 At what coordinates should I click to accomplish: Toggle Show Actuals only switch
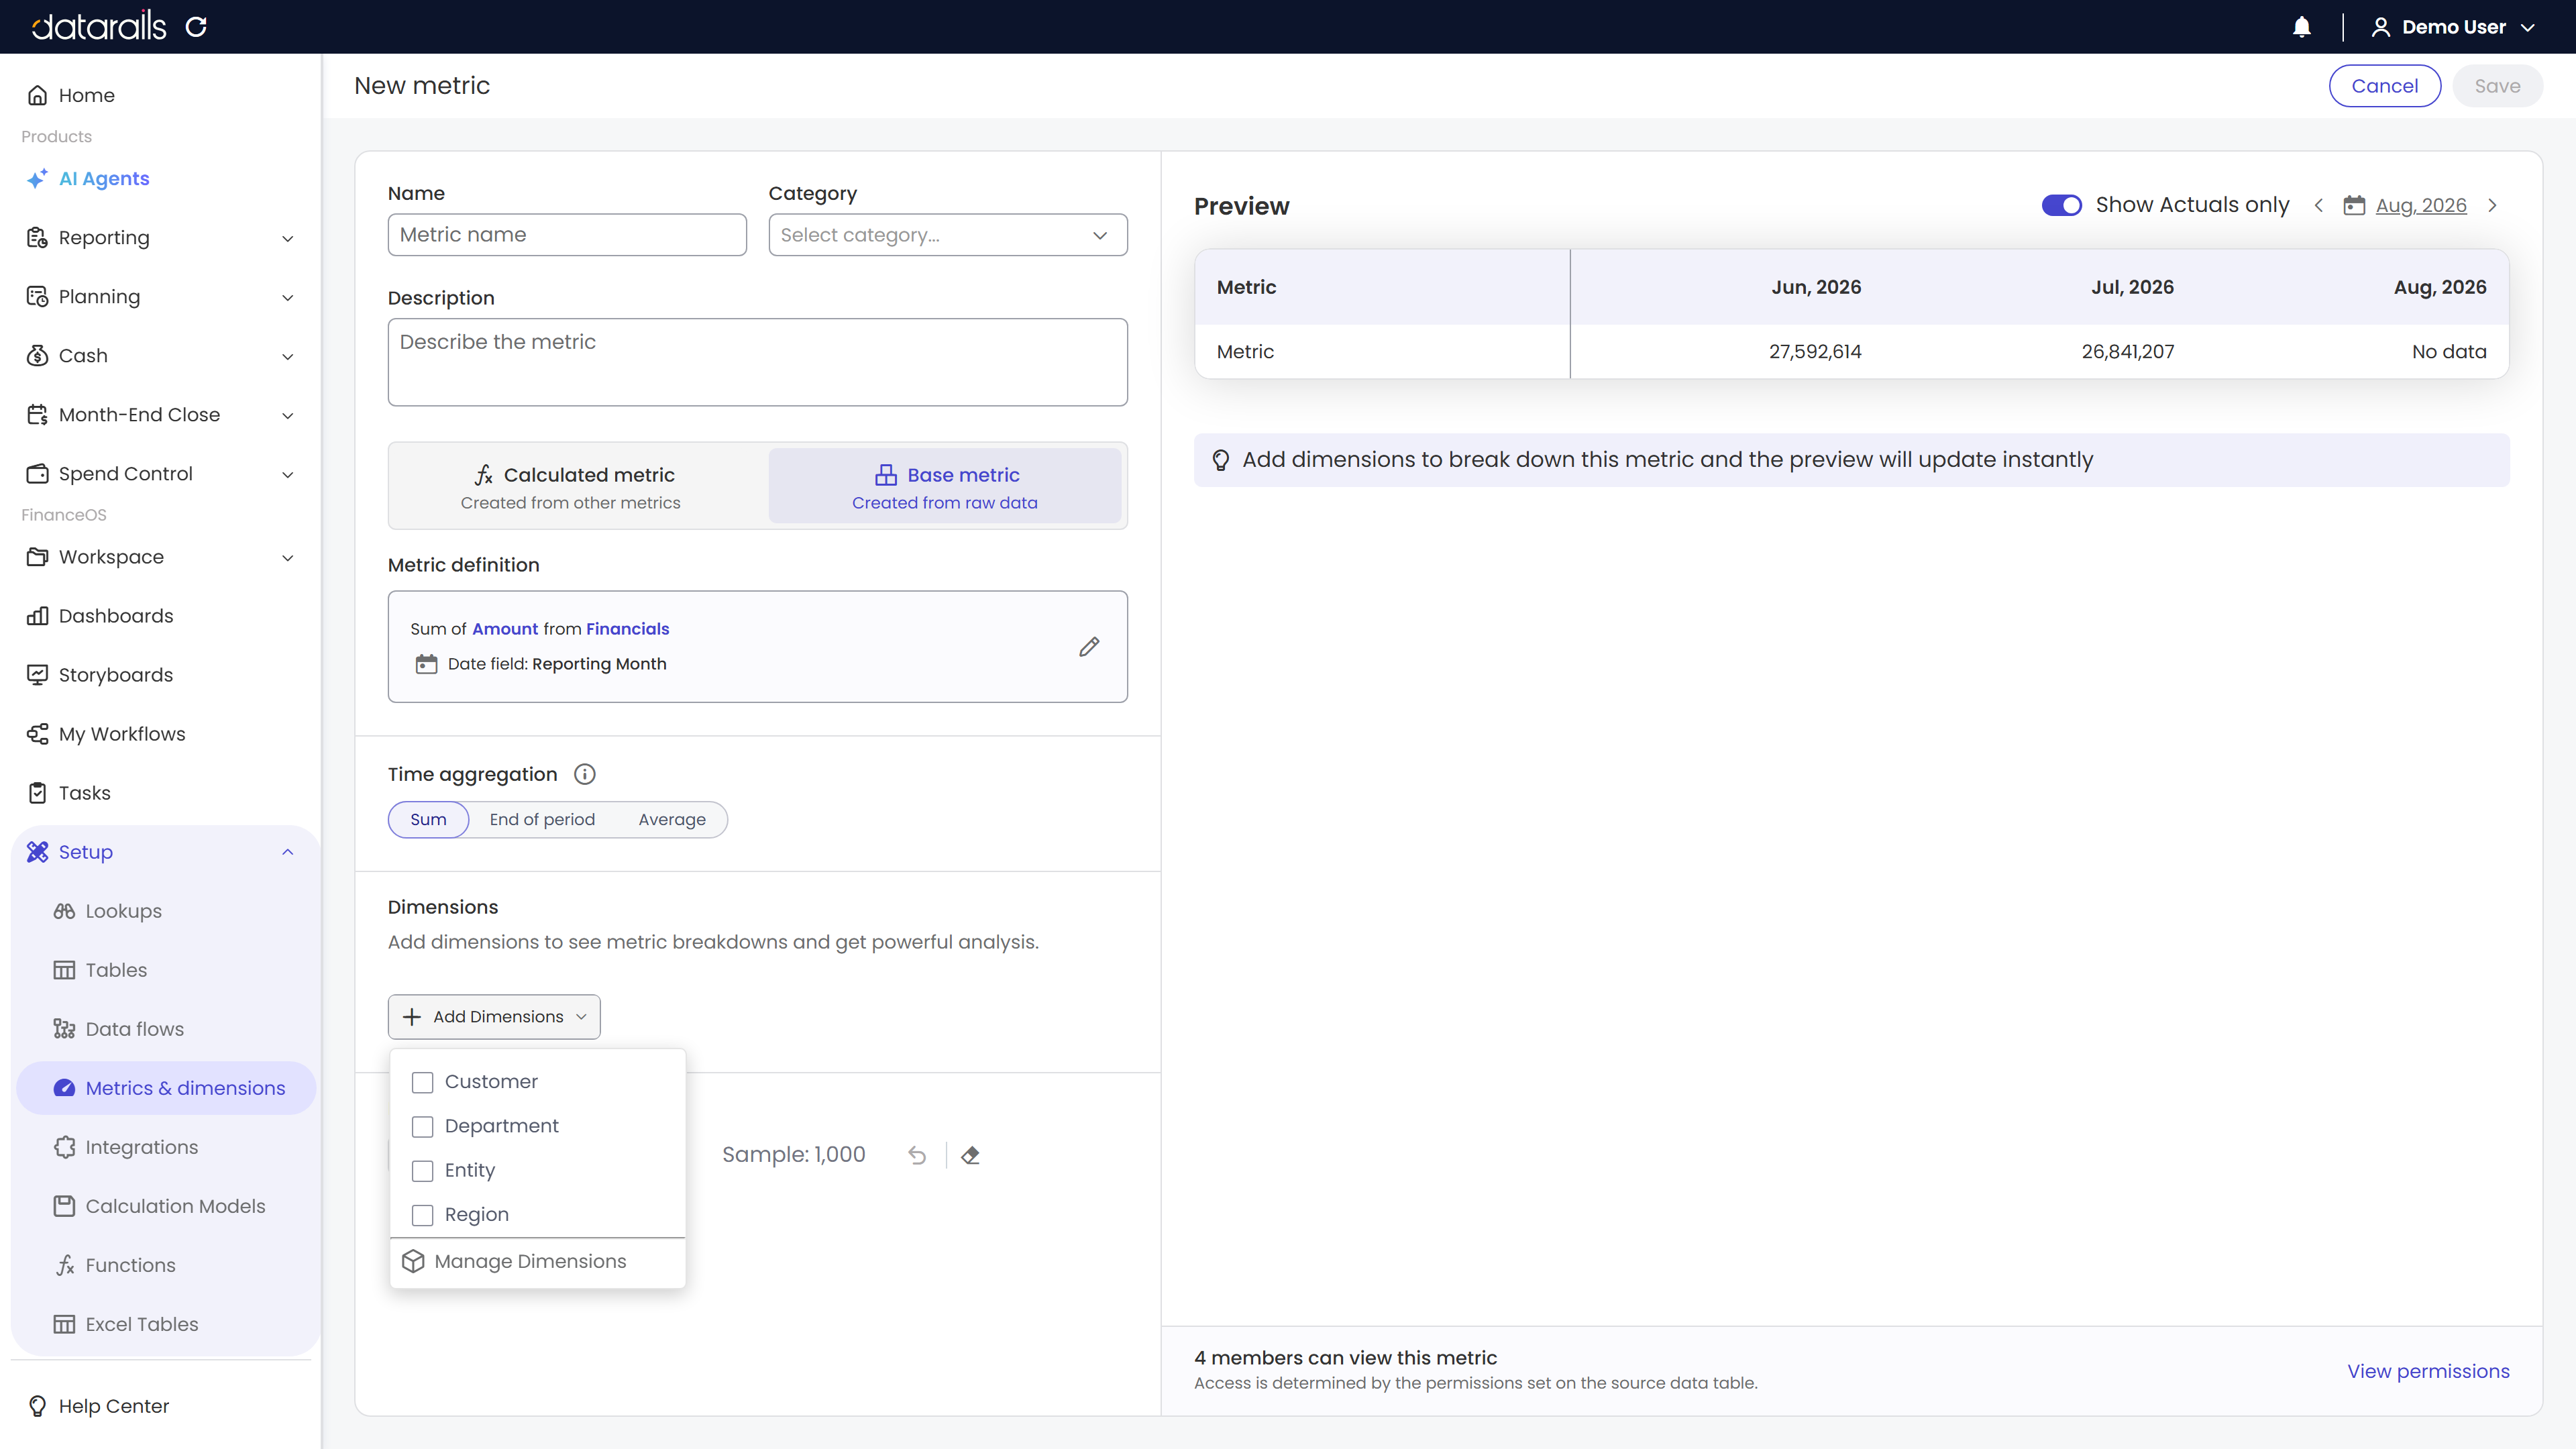coord(2062,205)
